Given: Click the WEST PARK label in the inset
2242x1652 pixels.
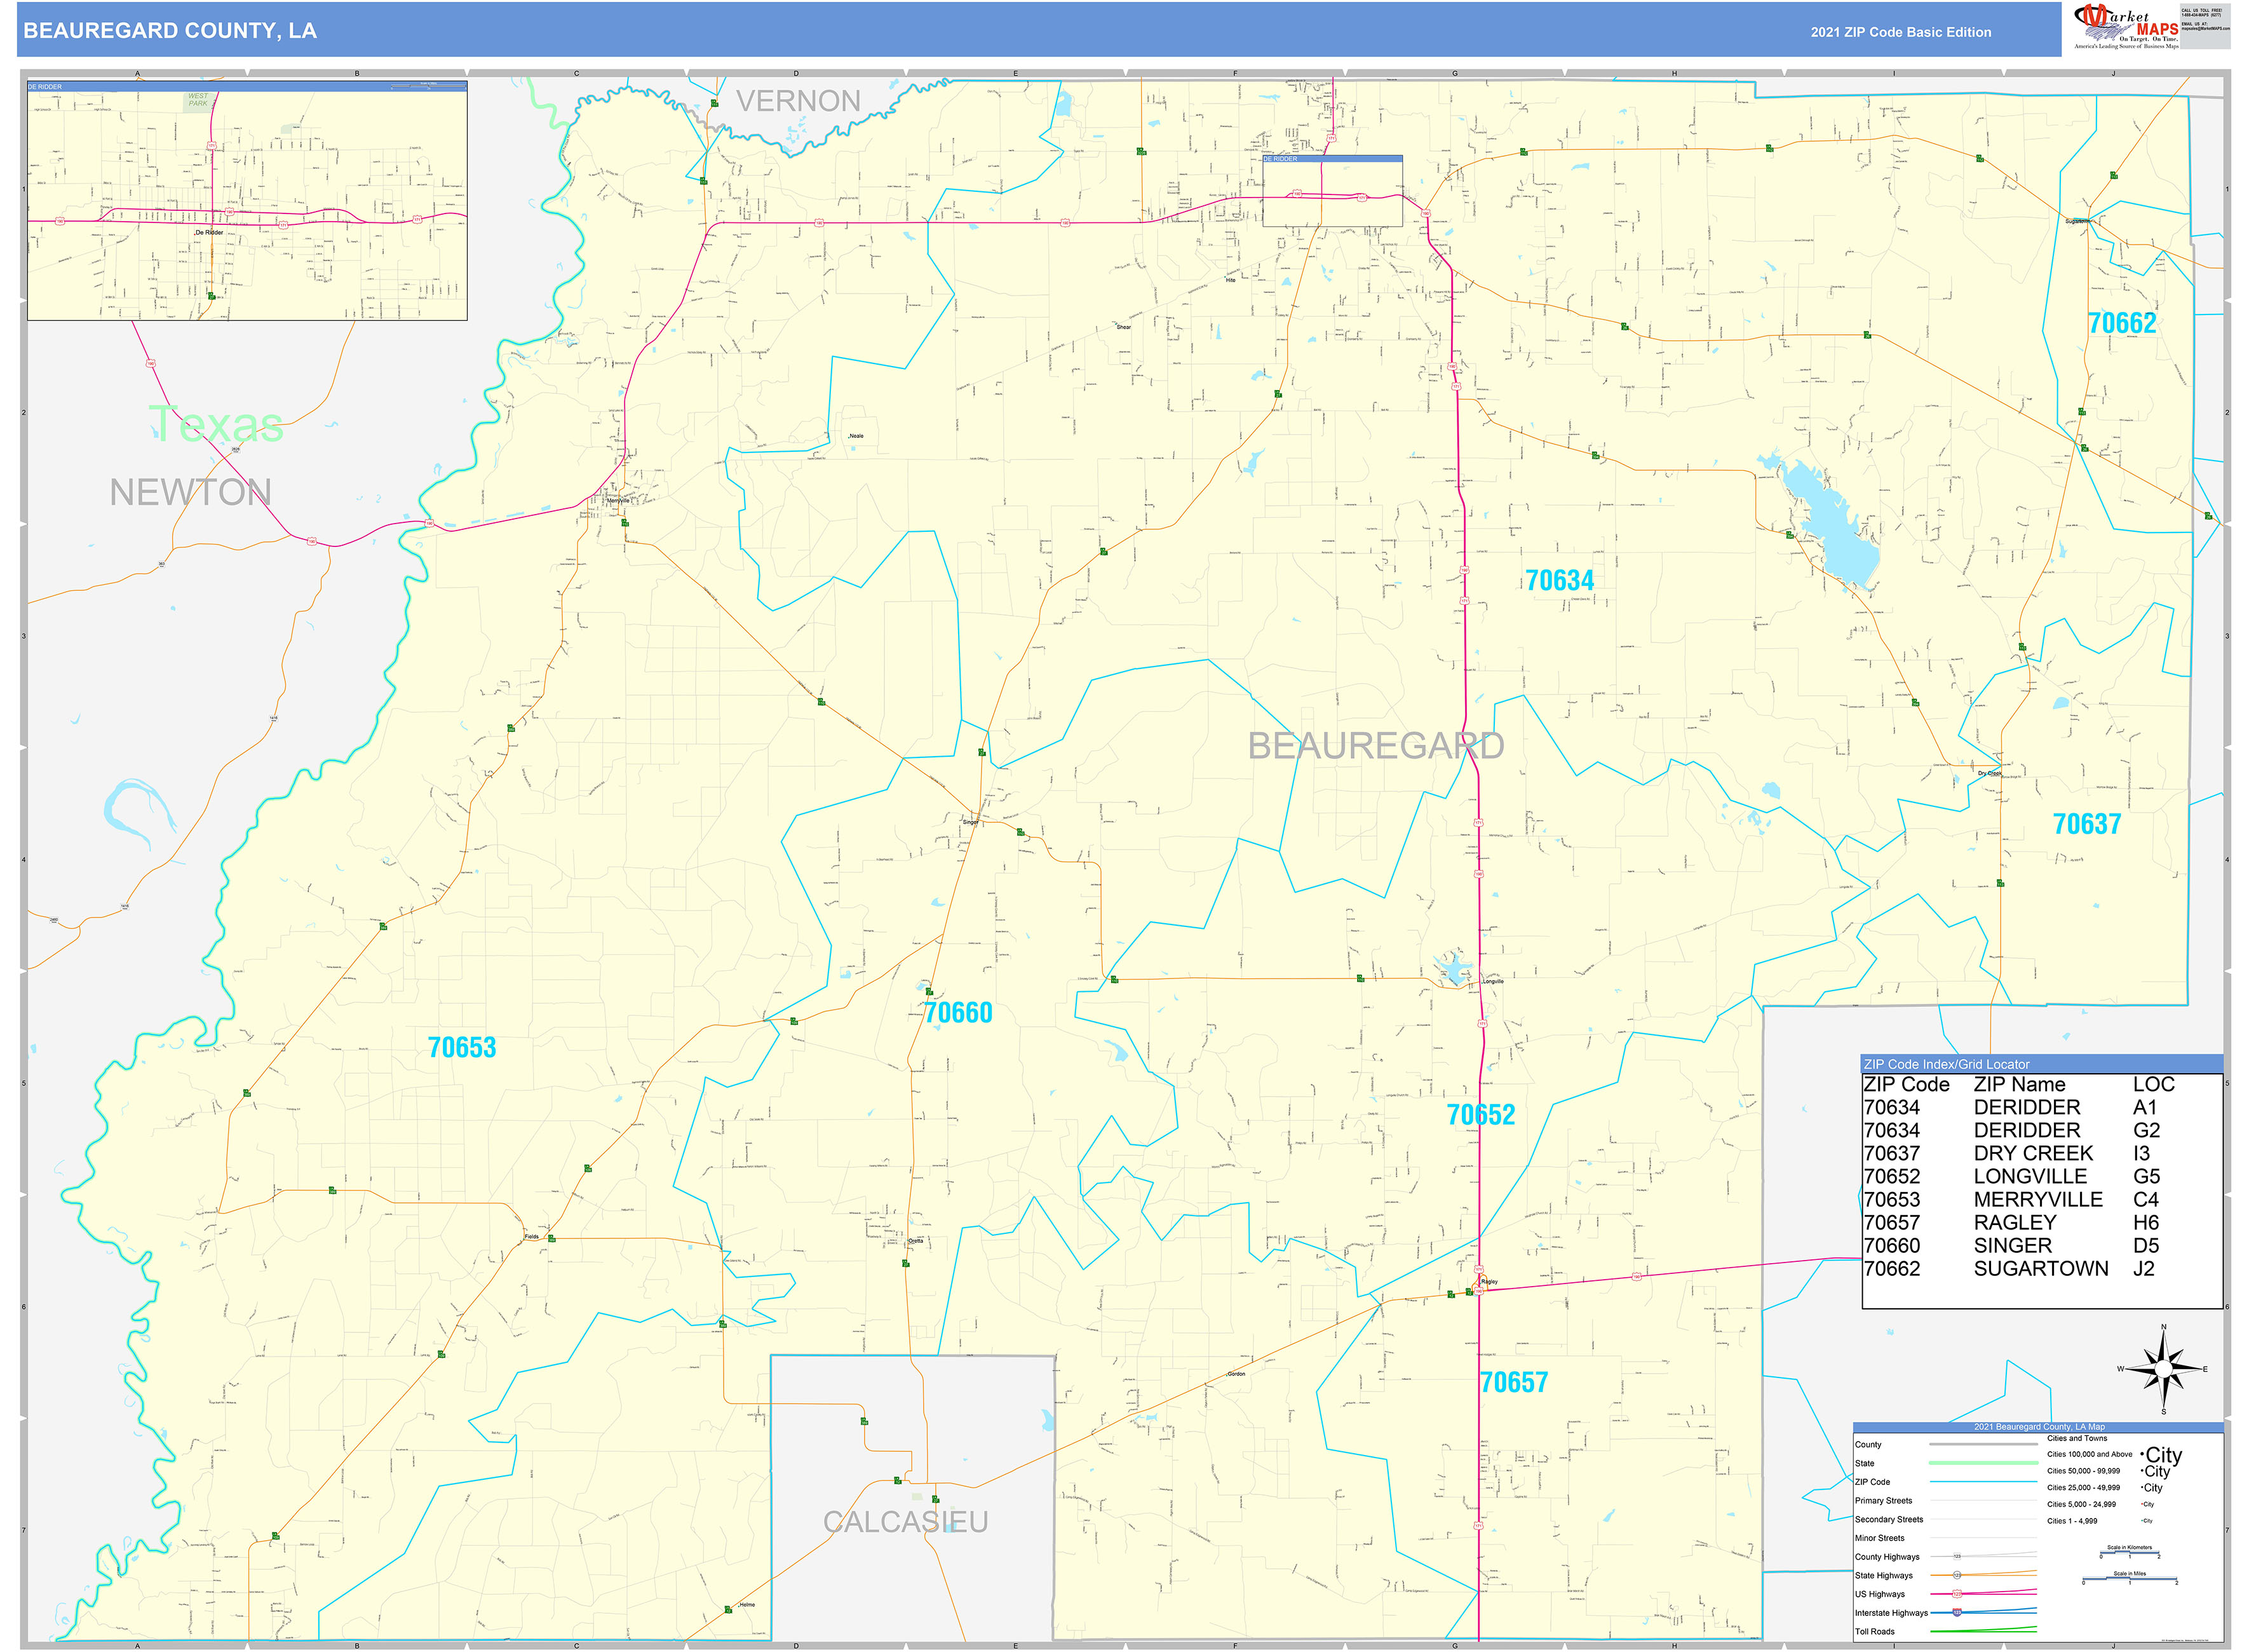Looking at the screenshot, I should click(x=198, y=100).
